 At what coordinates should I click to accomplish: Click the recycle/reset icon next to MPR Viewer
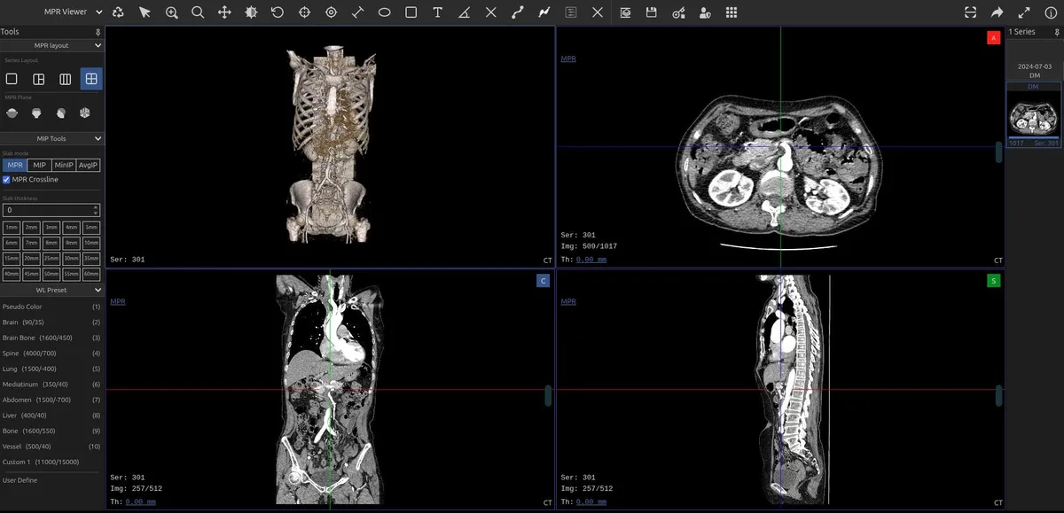pyautogui.click(x=118, y=12)
